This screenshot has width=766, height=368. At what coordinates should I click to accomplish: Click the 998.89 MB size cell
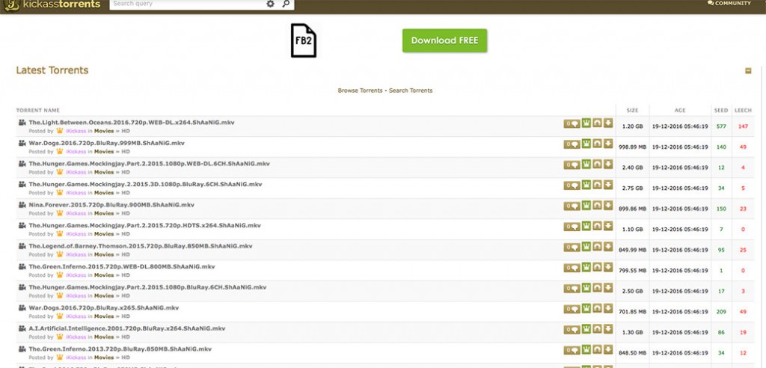coord(633,147)
